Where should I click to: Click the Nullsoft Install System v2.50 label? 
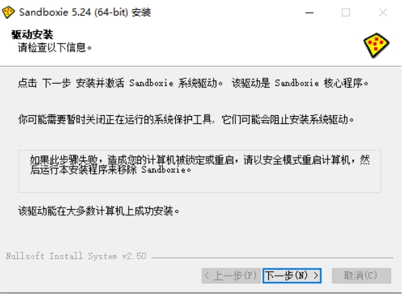pyautogui.click(x=76, y=256)
